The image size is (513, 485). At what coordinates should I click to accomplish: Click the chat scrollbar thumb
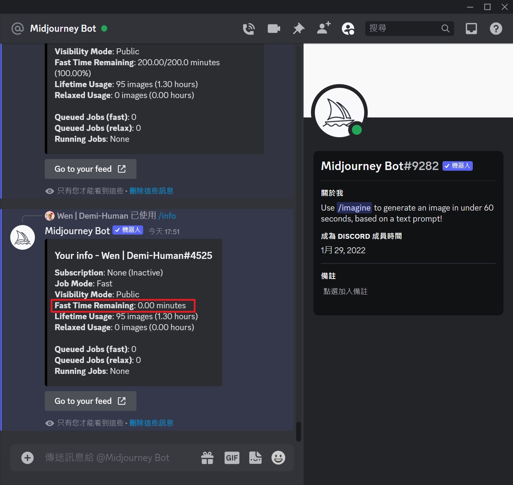coord(299,431)
